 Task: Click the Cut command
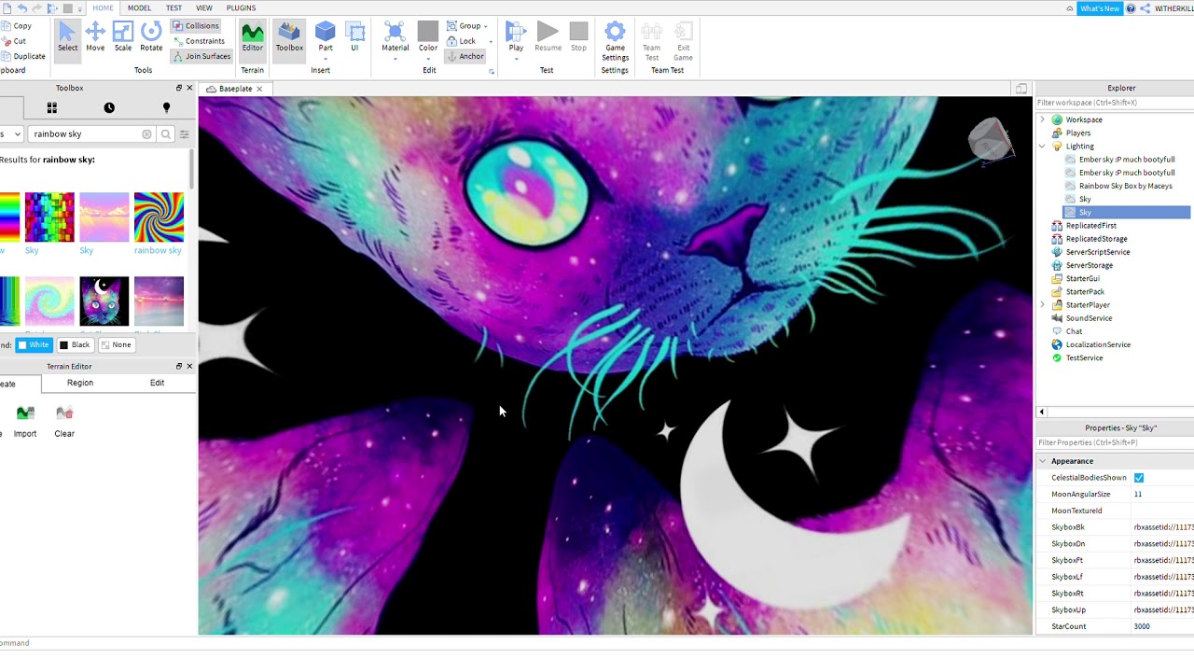pos(15,41)
